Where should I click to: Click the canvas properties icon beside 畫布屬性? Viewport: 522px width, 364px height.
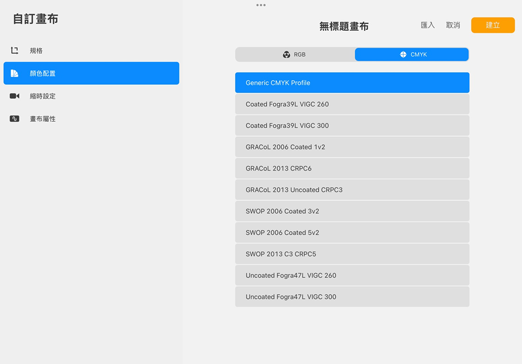click(x=14, y=119)
